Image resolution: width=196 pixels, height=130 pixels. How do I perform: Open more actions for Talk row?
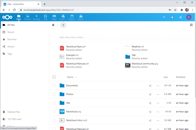click(x=158, y=103)
